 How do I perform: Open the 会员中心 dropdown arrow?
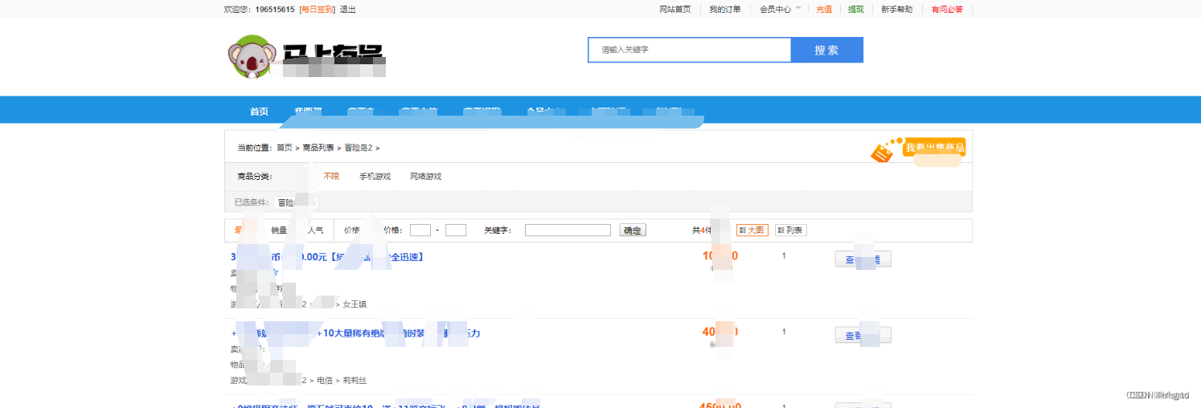pos(798,8)
